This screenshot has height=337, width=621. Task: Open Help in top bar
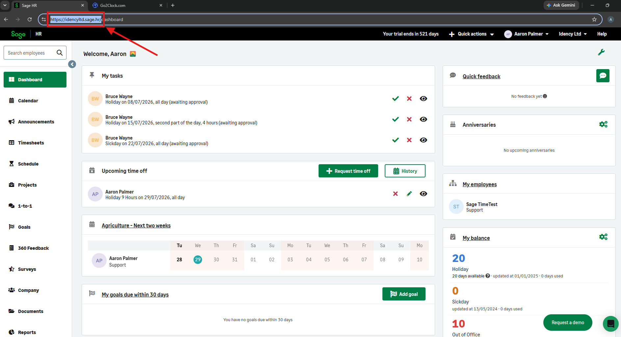tap(602, 34)
